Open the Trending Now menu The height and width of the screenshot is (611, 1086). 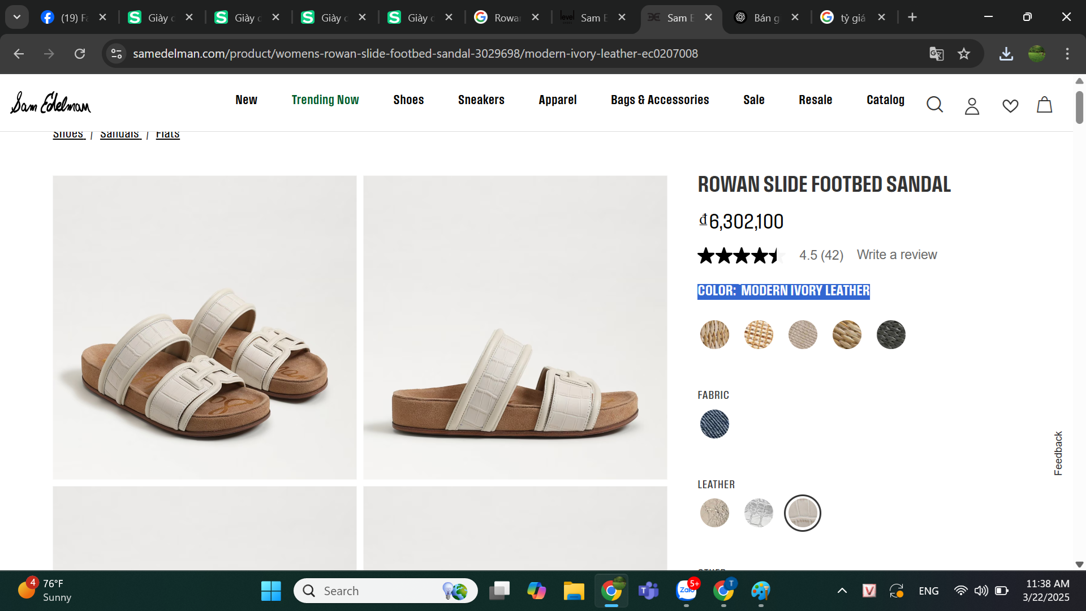pyautogui.click(x=325, y=100)
